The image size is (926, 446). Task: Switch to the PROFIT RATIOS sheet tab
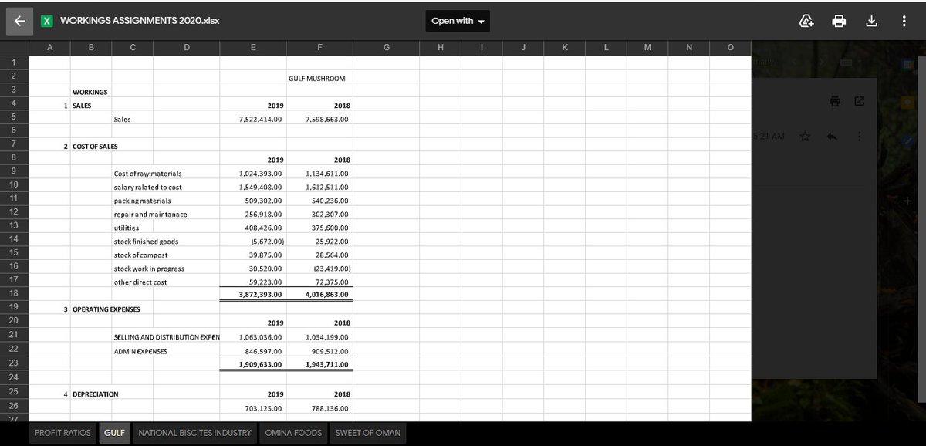click(63, 433)
